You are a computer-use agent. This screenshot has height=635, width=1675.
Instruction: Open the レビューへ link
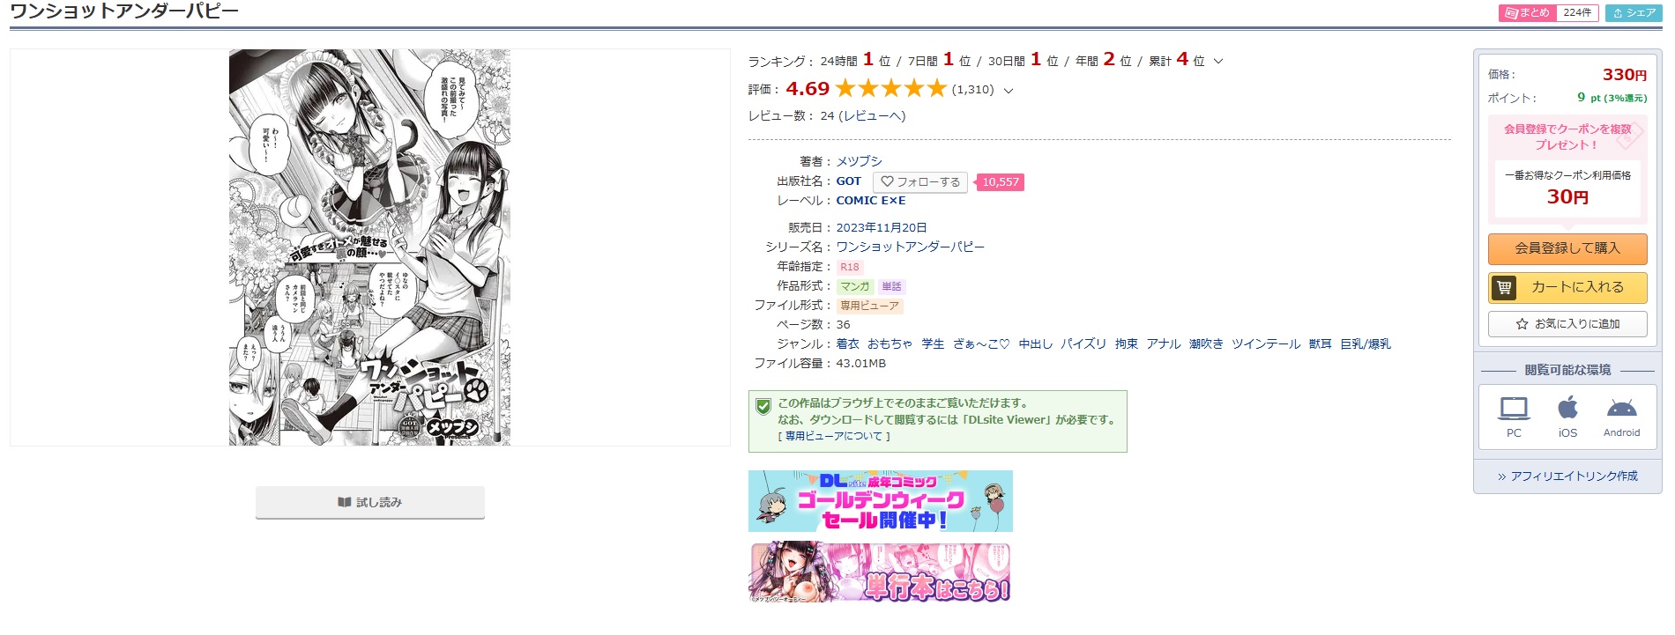point(872,115)
